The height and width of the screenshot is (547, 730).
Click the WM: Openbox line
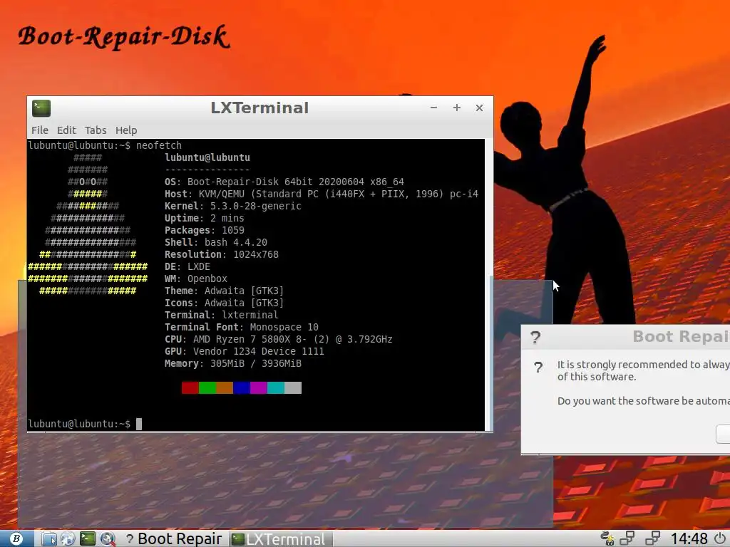195,278
